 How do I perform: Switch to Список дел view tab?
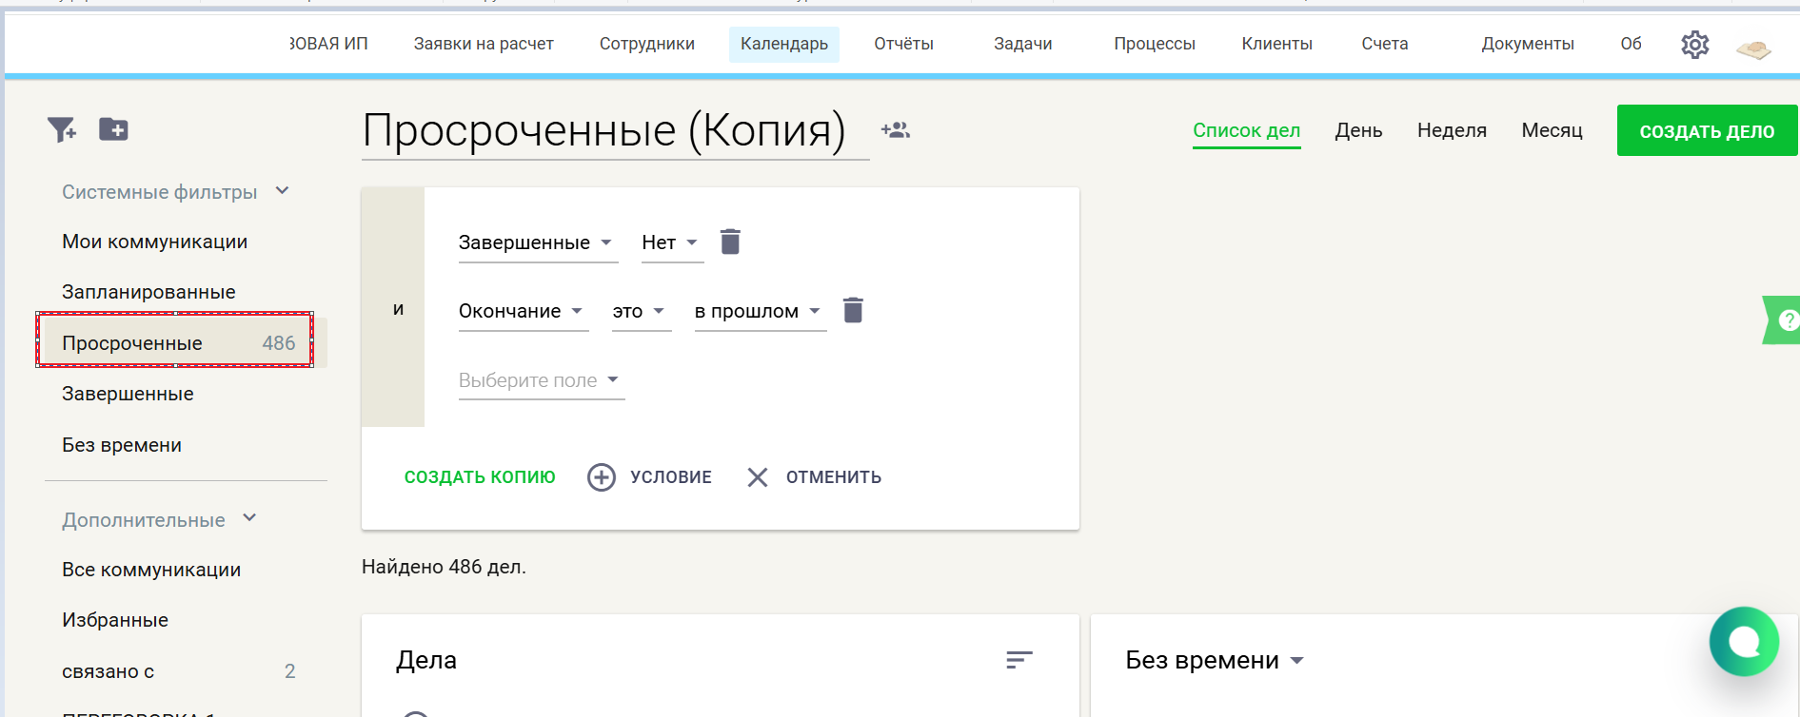1247,131
